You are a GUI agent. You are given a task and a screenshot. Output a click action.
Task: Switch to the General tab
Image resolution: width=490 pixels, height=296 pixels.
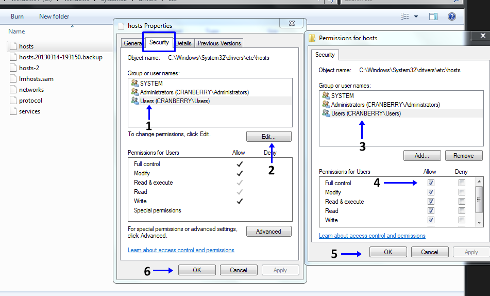pos(132,43)
